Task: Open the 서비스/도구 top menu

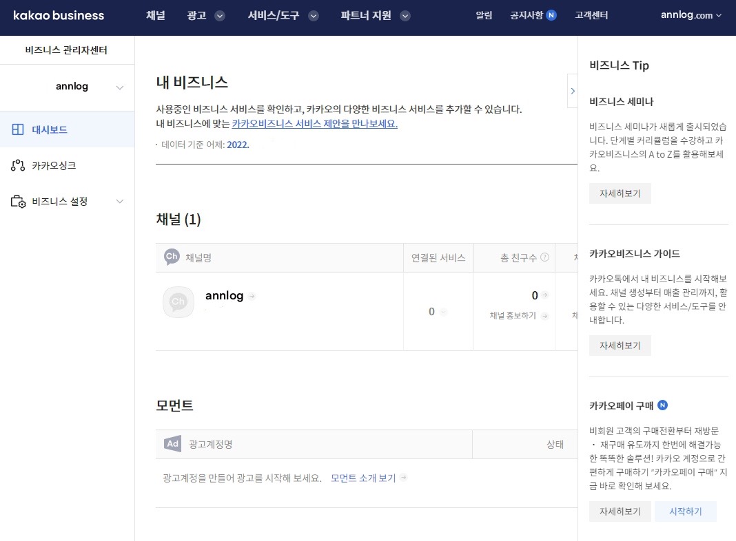Action: click(x=273, y=15)
